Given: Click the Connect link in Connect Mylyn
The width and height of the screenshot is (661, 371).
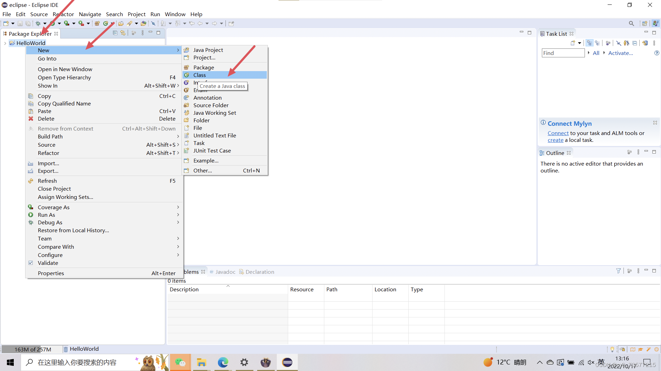Looking at the screenshot, I should click(558, 133).
